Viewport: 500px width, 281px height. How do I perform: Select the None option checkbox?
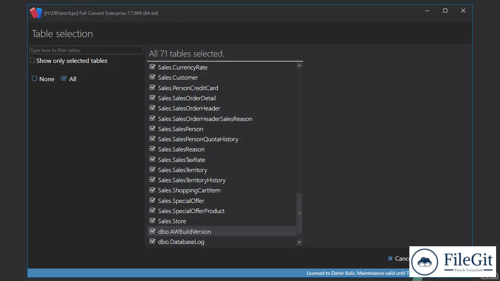34,78
